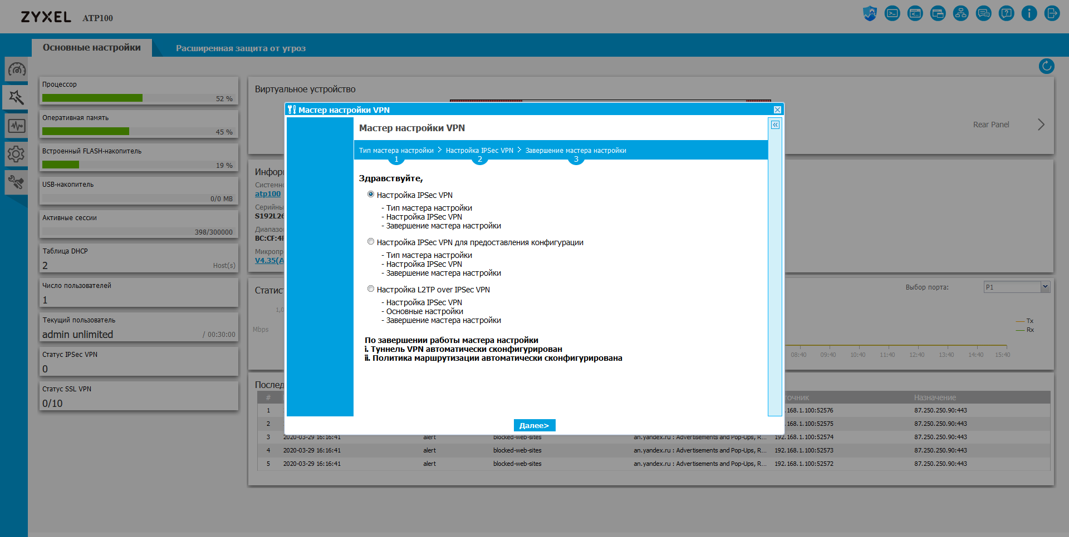Expand the Rear Panel arrow
This screenshot has height=537, width=1069.
[x=1041, y=125]
